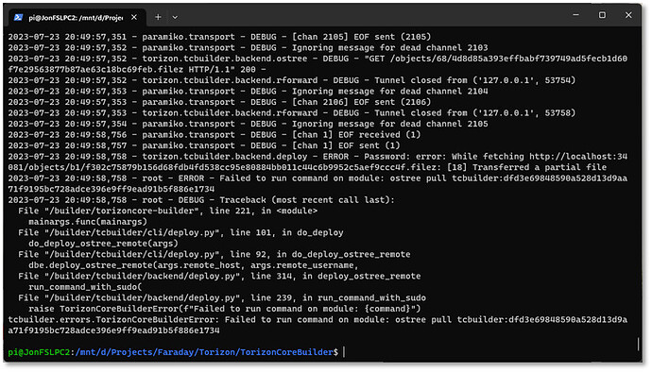The image size is (652, 372).
Task: Click the 'Traceback (most recent call last)' text
Action: click(307, 200)
